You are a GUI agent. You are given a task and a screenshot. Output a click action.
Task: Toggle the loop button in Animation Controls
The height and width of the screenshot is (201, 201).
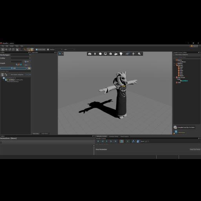pyautogui.click(x=121, y=141)
